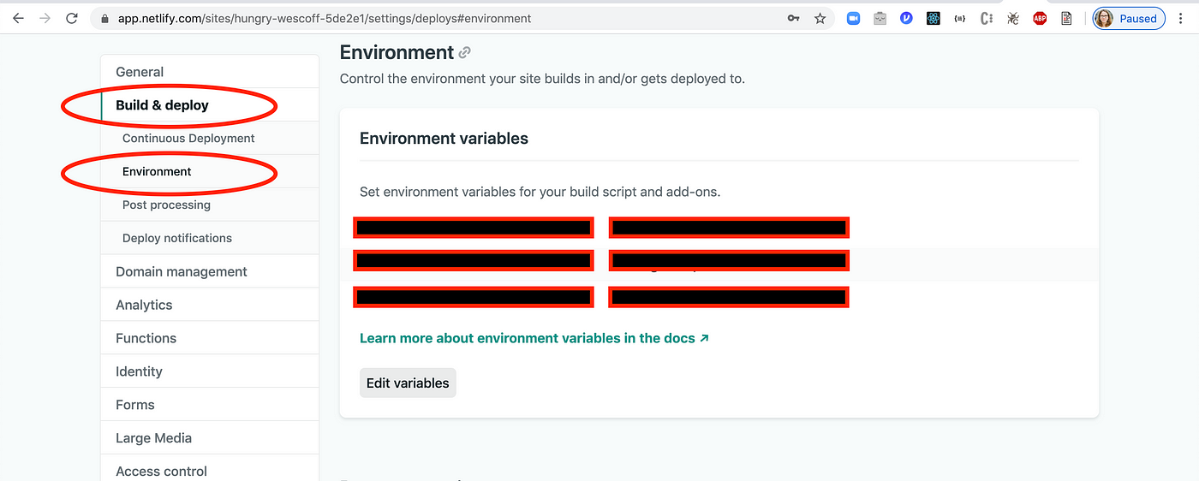
Task: Open Forms settings section
Action: tap(210, 406)
